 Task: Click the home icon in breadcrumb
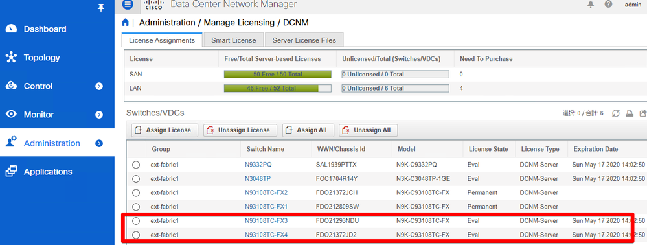tap(126, 22)
